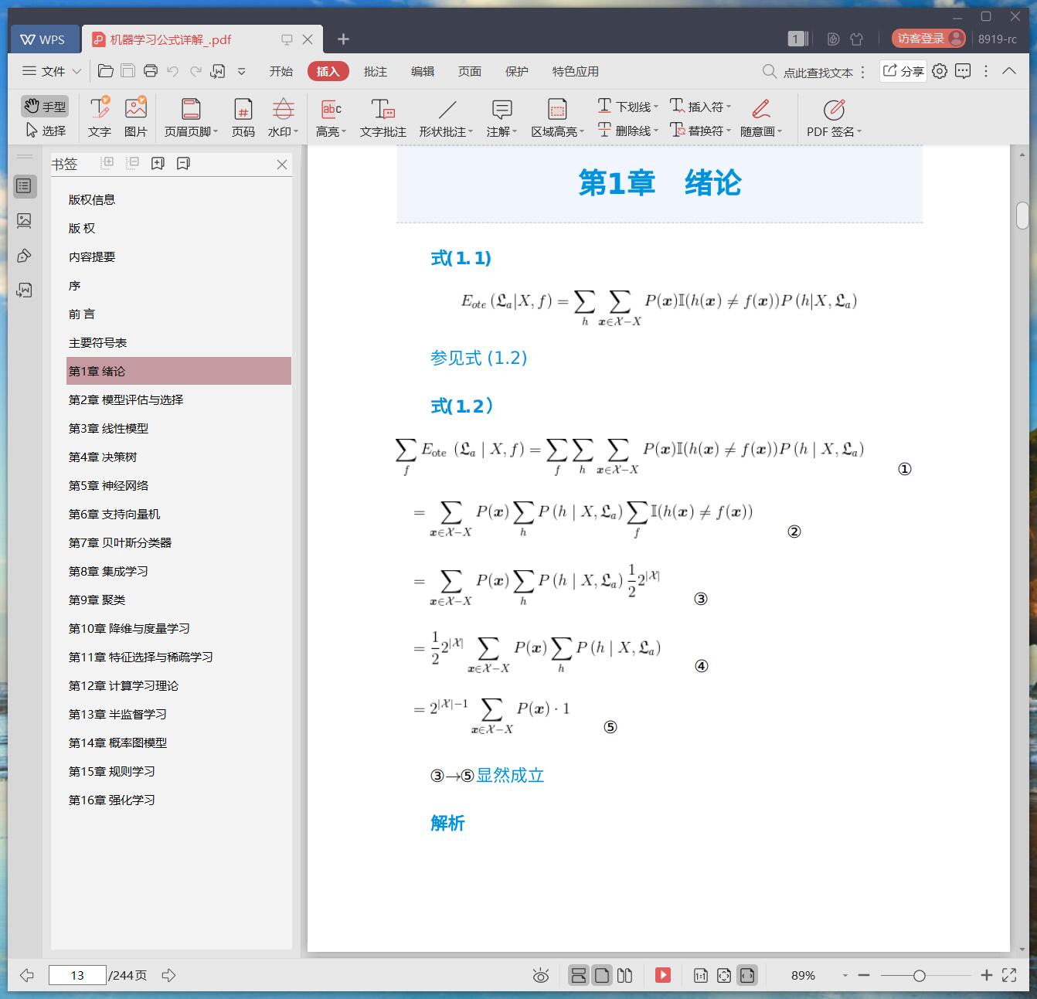
Task: Switch to the 批注 ribbon tab
Action: 376,71
